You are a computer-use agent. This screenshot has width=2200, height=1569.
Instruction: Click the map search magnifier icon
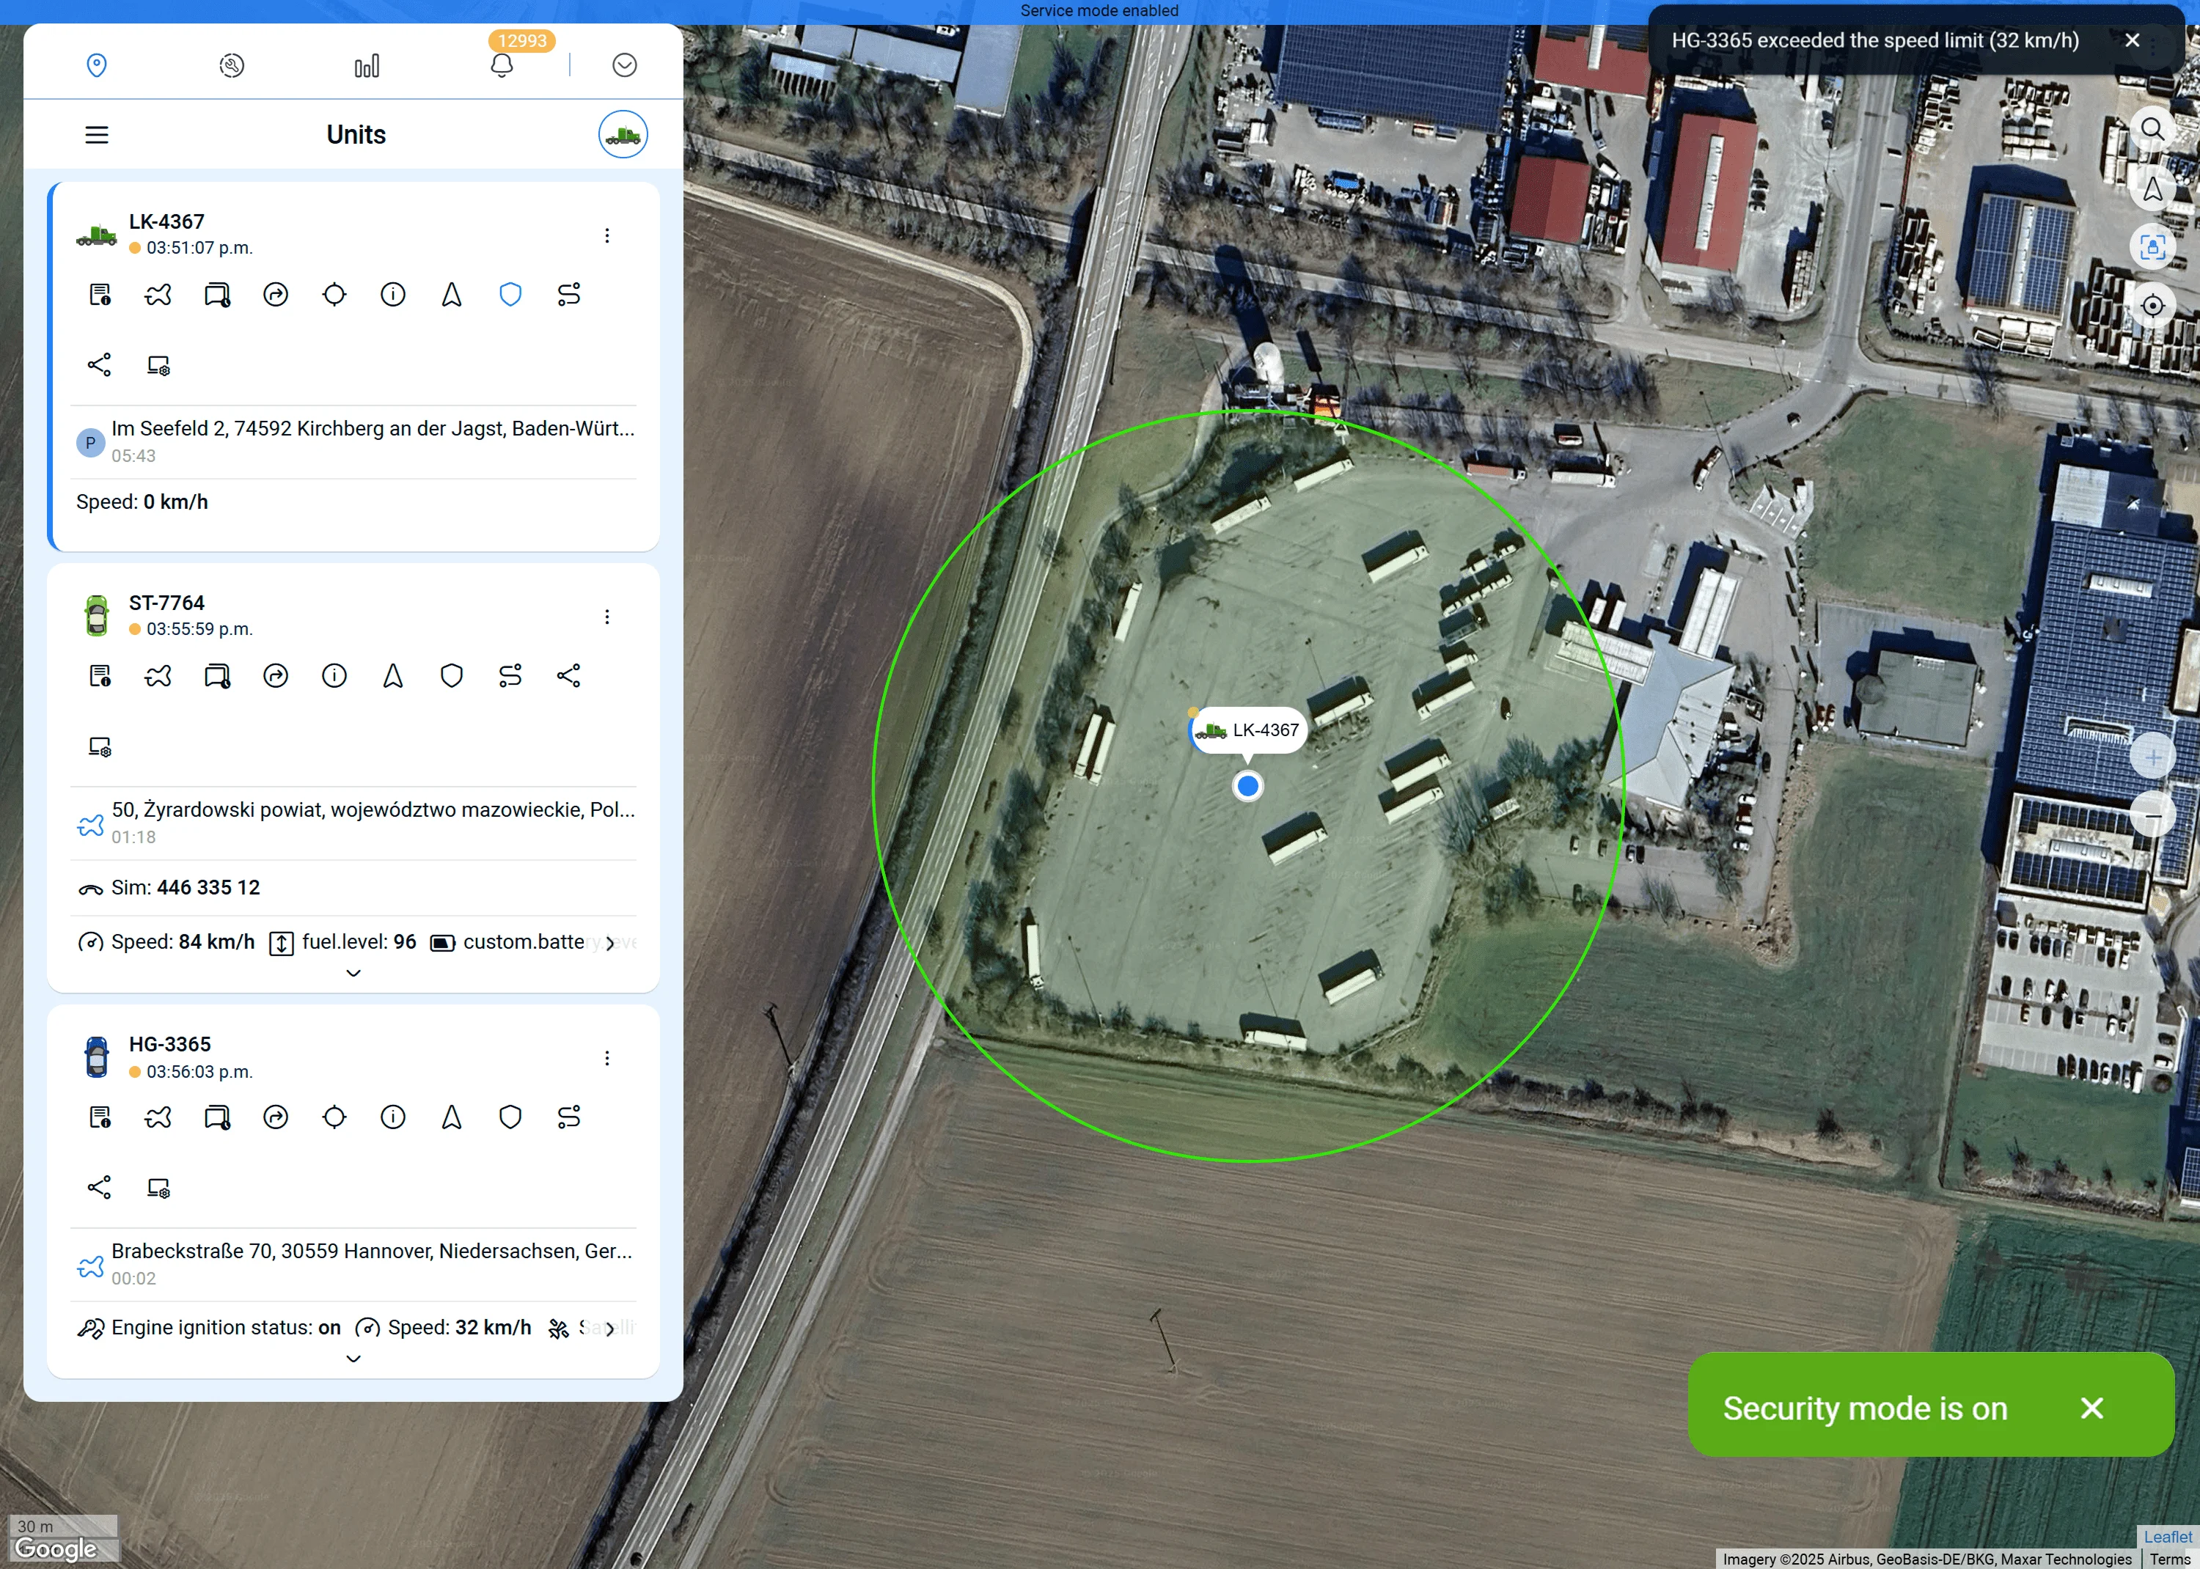(x=2152, y=130)
